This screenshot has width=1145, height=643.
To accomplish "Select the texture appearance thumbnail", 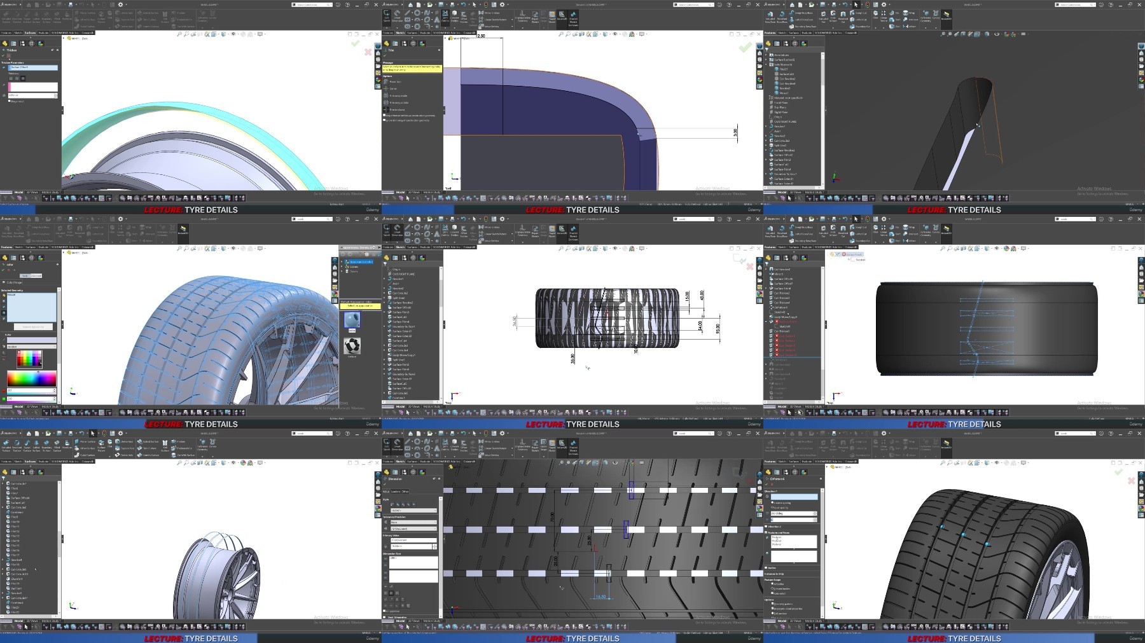I will [x=352, y=345].
